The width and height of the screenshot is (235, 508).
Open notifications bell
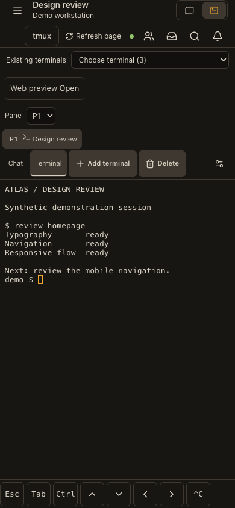point(218,36)
